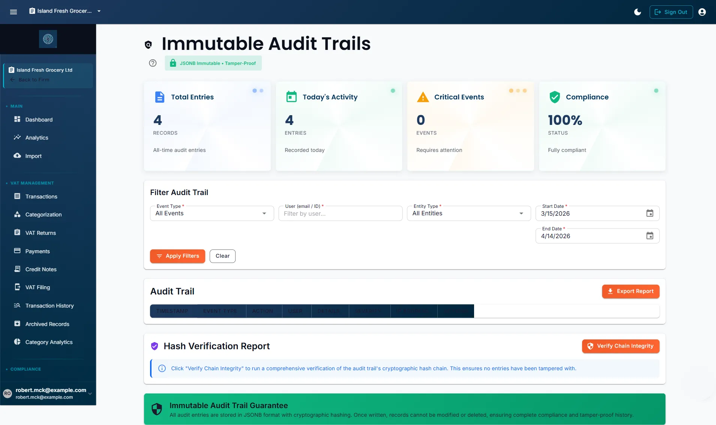Viewport: 716px width, 425px height.
Task: Click the VAT Returns clipboard icon
Action: [17, 233]
